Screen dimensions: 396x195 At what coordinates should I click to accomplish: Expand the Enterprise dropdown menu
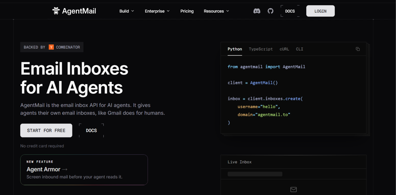point(157,11)
